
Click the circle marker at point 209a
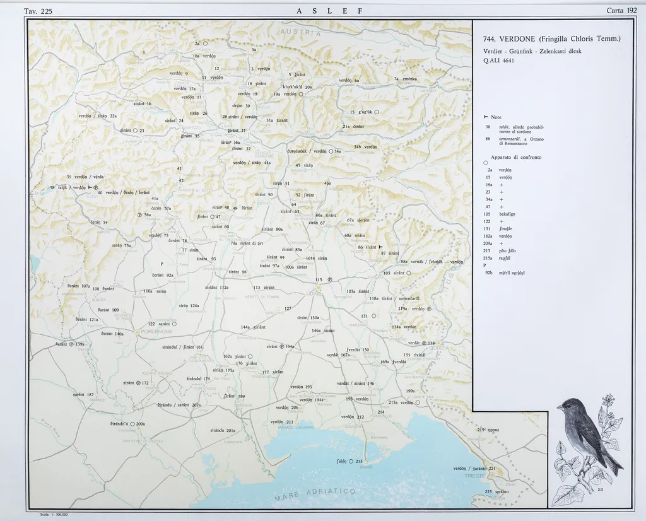[x=133, y=424]
